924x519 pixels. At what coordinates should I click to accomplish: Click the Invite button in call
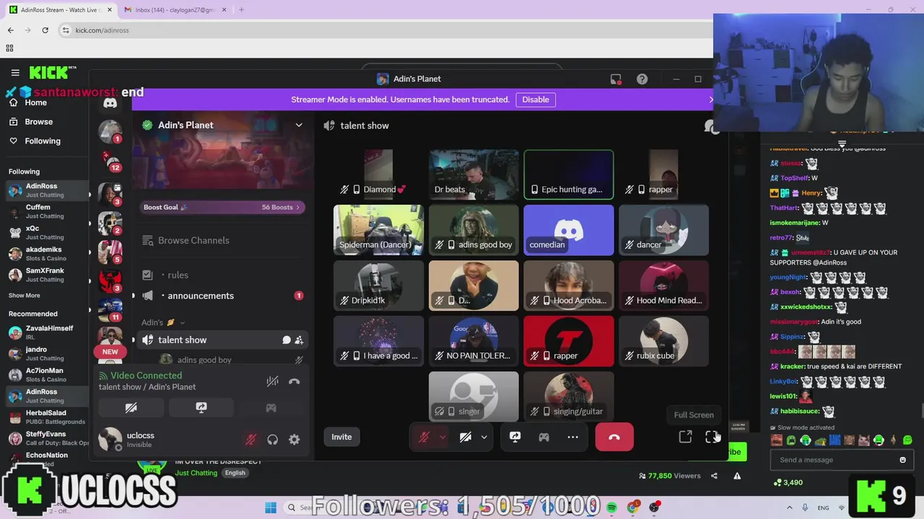(x=341, y=437)
